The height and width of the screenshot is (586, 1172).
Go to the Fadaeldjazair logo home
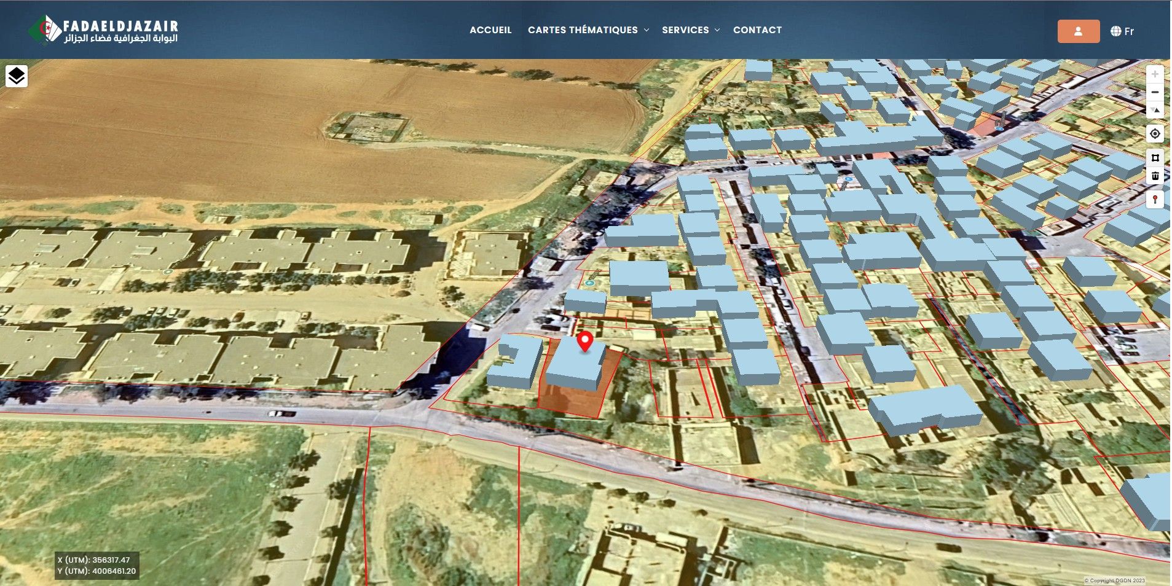click(x=103, y=30)
